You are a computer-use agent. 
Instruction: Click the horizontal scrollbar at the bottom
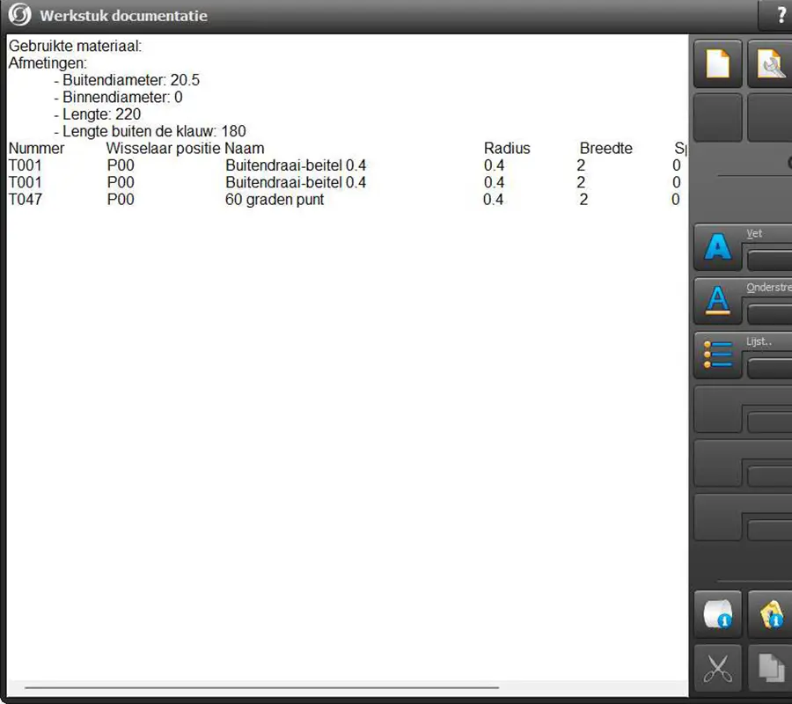261,687
